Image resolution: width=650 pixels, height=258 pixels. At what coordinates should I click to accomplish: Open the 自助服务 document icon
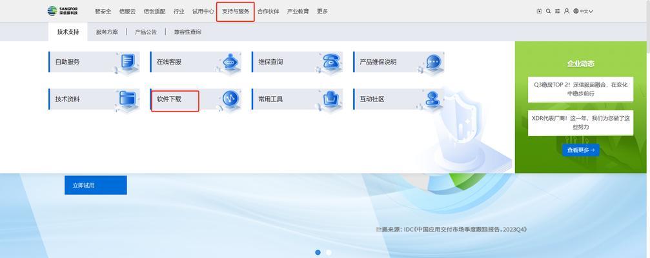pos(128,62)
